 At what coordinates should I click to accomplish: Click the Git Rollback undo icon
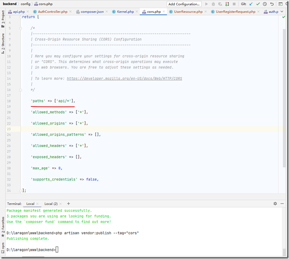coord(272,4)
